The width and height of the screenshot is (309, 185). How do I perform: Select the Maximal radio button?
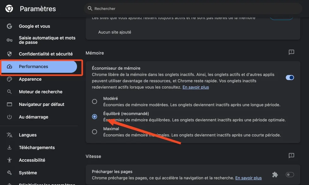[94, 132]
